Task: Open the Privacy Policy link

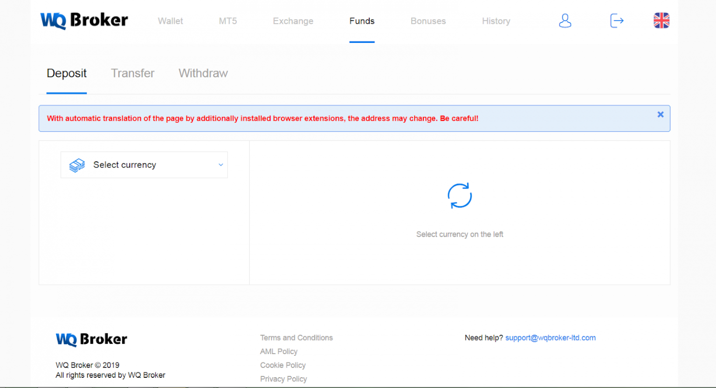Action: pos(283,379)
